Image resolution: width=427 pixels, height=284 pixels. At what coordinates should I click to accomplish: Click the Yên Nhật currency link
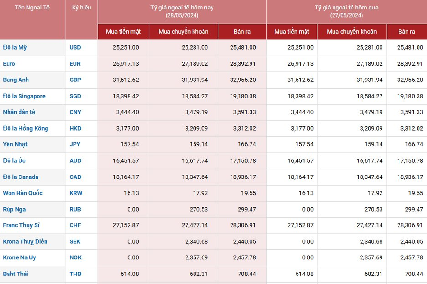[15, 144]
